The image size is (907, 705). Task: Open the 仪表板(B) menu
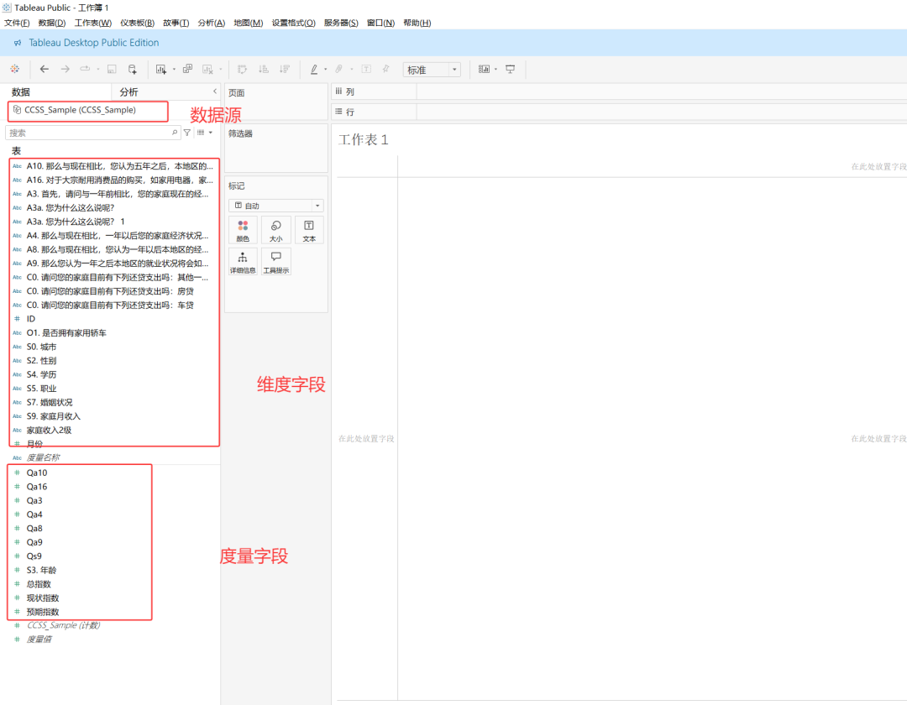(137, 23)
